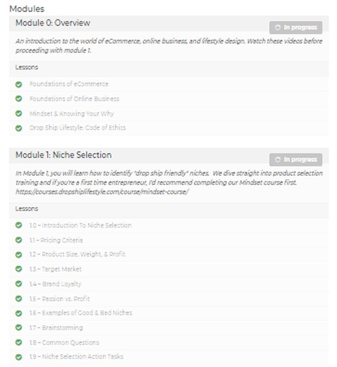Click the checkmark next to 1.5 Passion vs. Profit

[x=19, y=299]
